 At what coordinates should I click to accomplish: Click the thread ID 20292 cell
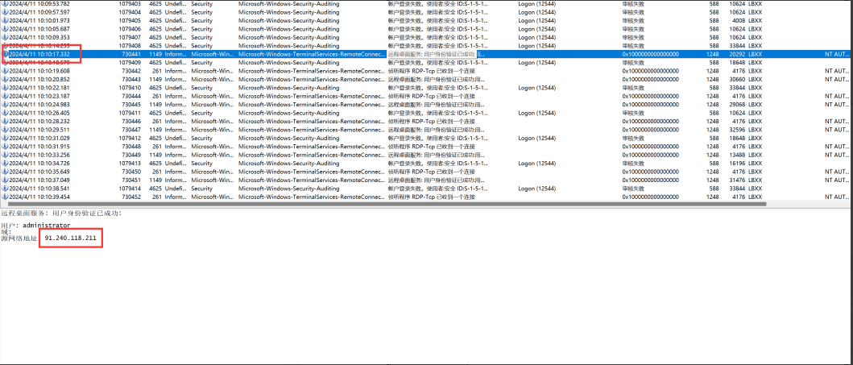(x=739, y=54)
